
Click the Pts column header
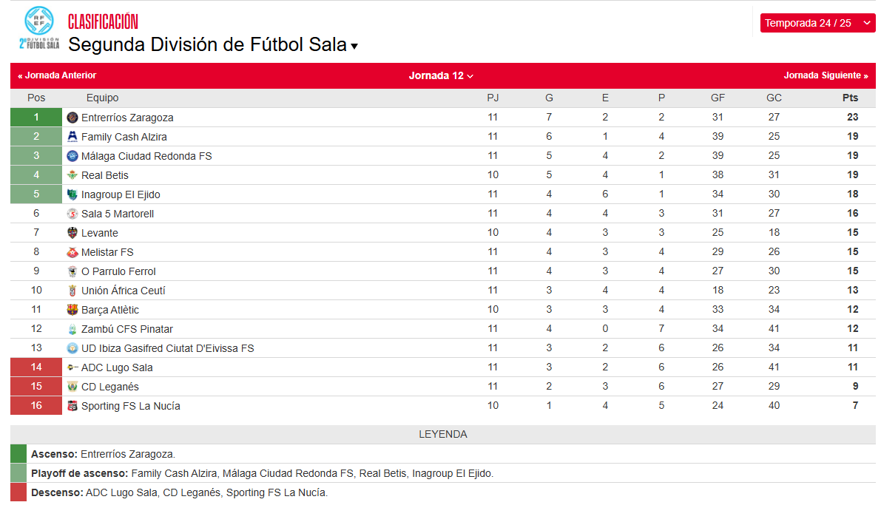pyautogui.click(x=850, y=98)
